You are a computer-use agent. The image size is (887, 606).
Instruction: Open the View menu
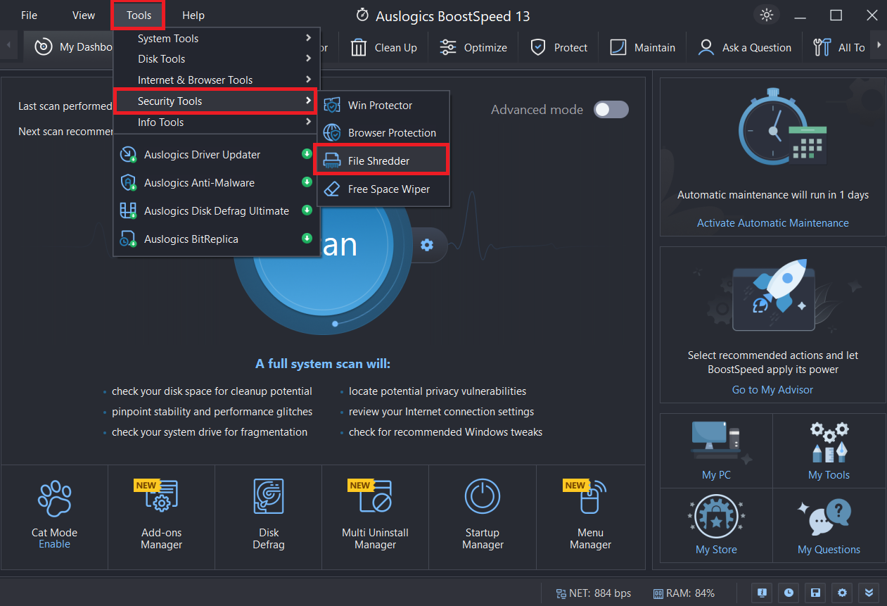pos(84,15)
